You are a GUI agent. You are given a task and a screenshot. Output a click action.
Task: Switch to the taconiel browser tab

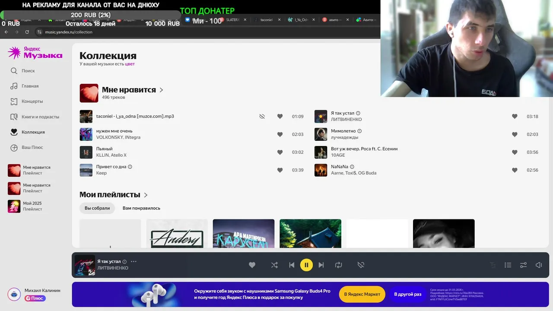coord(266,20)
